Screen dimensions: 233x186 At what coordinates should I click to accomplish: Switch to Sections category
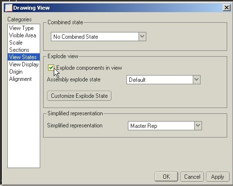[24, 50]
